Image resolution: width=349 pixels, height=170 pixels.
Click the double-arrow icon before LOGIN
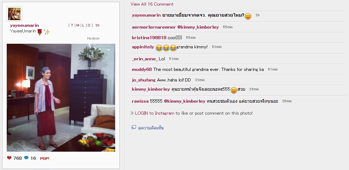coord(132,113)
